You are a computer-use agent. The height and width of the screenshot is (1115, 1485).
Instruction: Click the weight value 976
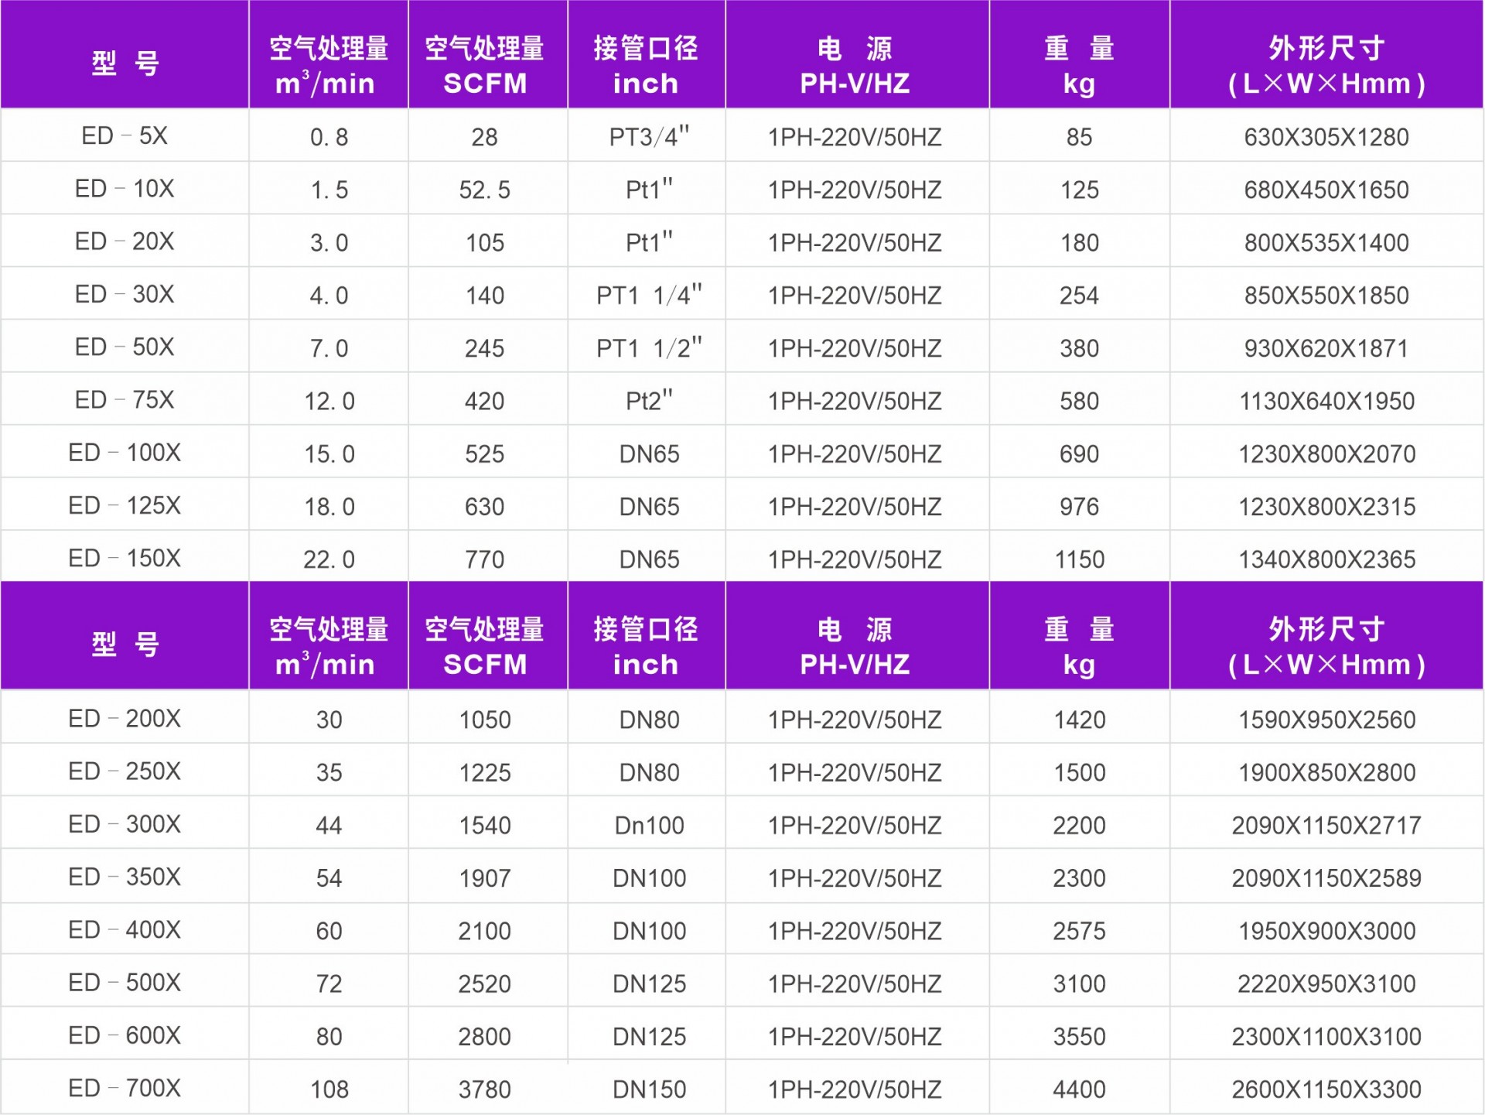click(x=1079, y=506)
